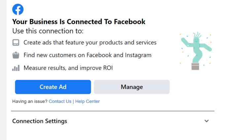Click the Connection Settings section heading

pyautogui.click(x=40, y=121)
